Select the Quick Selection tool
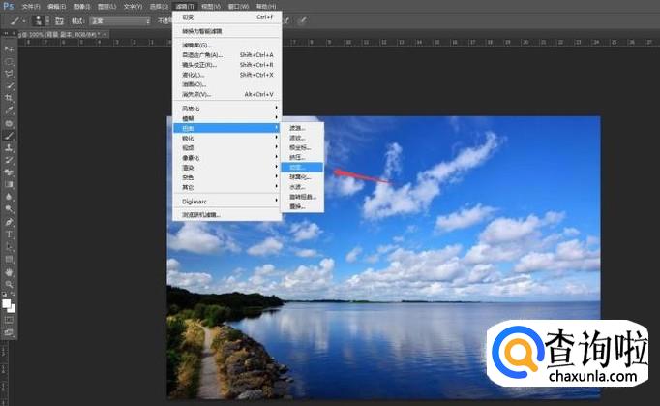Viewport: 660px width, 406px height. click(9, 86)
